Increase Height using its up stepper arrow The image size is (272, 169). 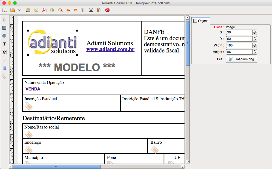[x=255, y=51]
